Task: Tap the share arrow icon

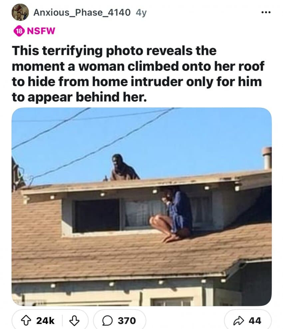Action: point(239,321)
